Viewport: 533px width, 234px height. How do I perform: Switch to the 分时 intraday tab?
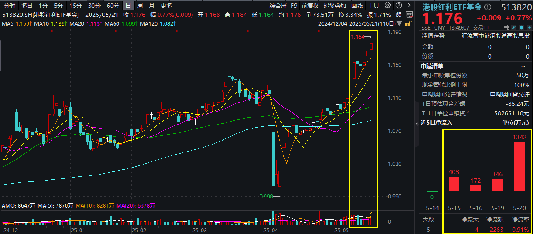9,6
